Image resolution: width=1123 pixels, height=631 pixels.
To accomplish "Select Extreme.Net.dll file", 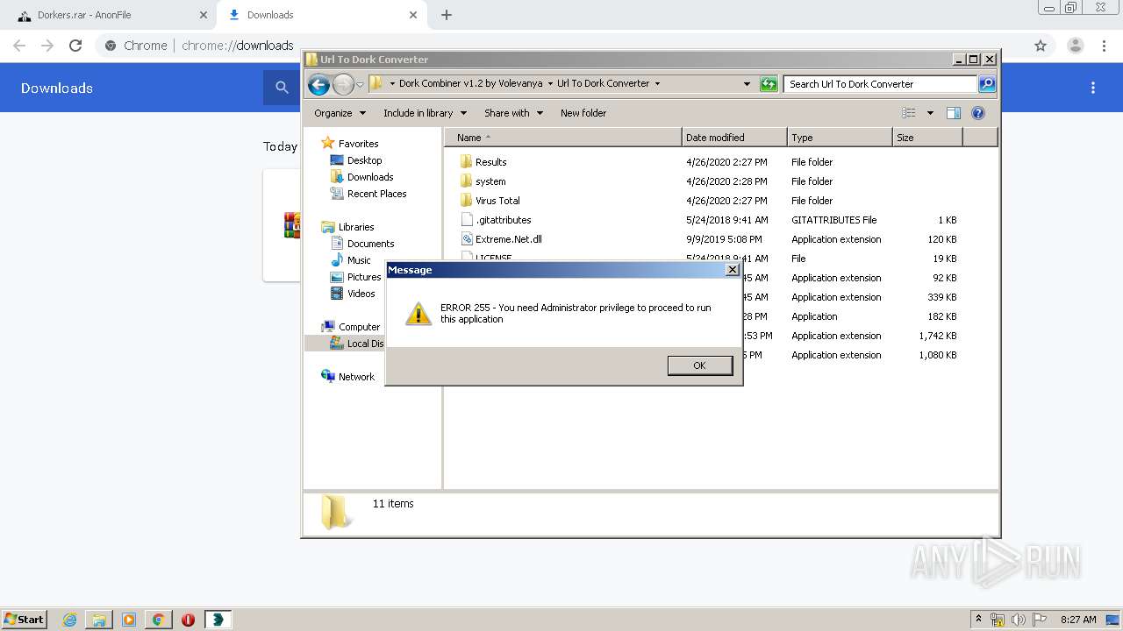I will (501, 239).
